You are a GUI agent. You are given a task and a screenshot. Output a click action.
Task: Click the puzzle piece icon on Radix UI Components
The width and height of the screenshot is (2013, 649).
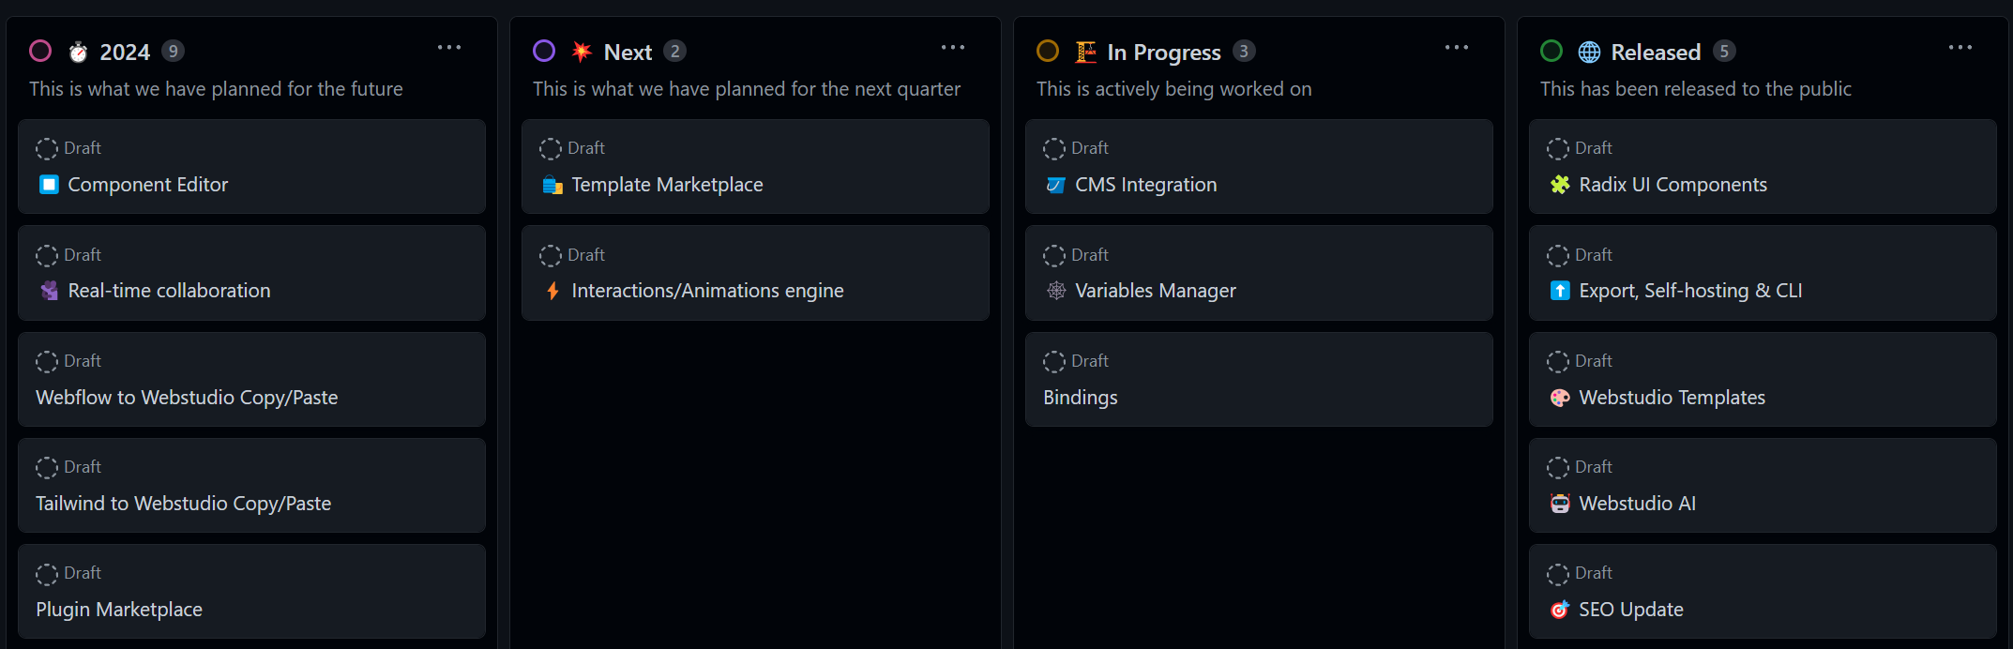click(x=1560, y=185)
